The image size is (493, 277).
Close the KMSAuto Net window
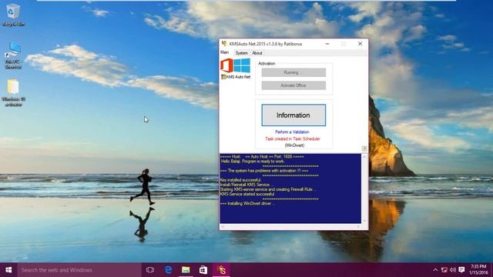[x=360, y=44]
